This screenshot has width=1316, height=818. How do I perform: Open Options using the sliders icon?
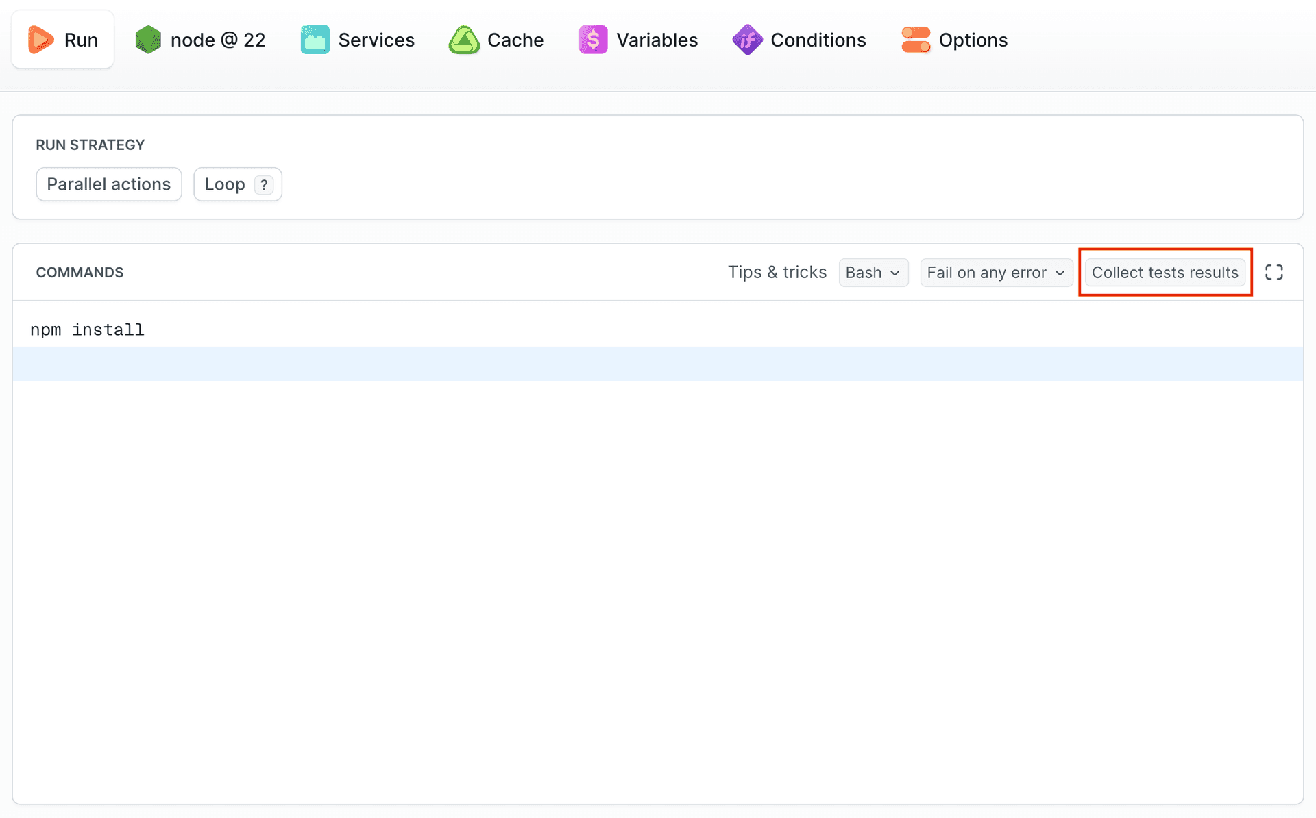pyautogui.click(x=916, y=39)
